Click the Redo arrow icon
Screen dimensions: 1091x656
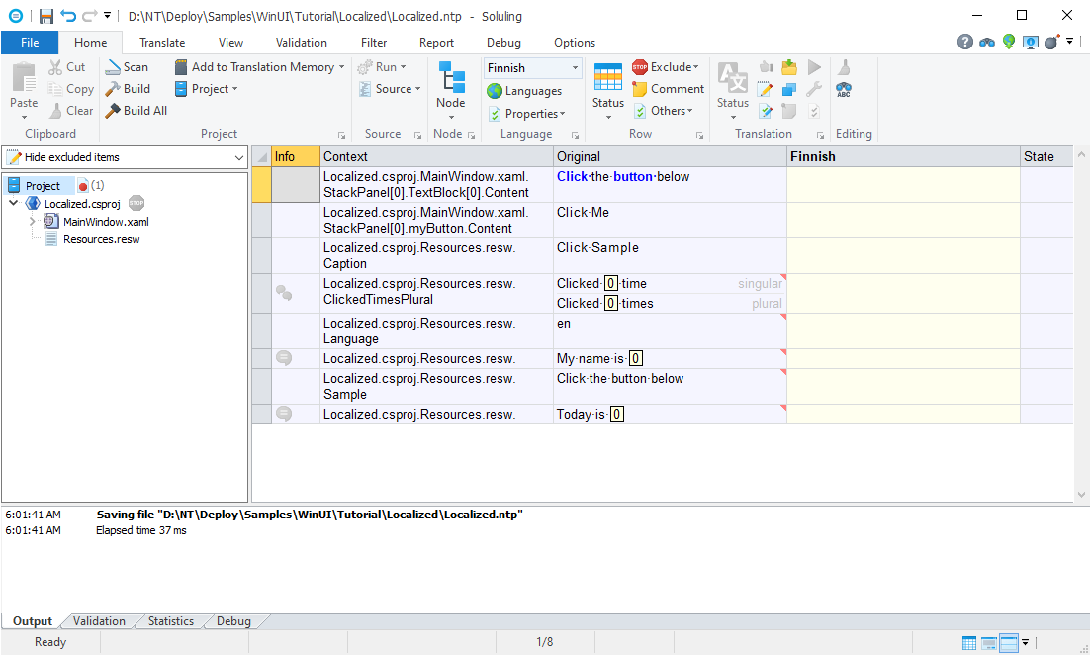[x=89, y=16]
